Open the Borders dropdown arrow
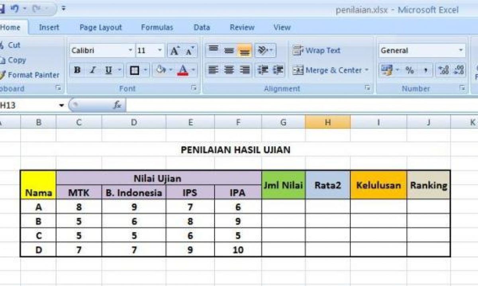 pyautogui.click(x=146, y=70)
